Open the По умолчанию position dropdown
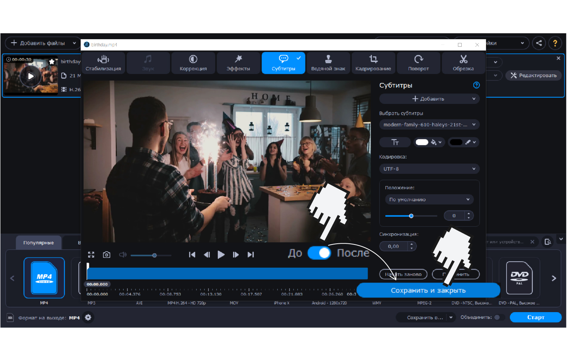This screenshot has width=567, height=351. [x=429, y=200]
